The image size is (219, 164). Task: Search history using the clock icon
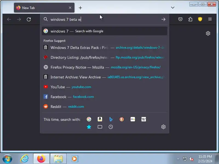[x=111, y=127]
